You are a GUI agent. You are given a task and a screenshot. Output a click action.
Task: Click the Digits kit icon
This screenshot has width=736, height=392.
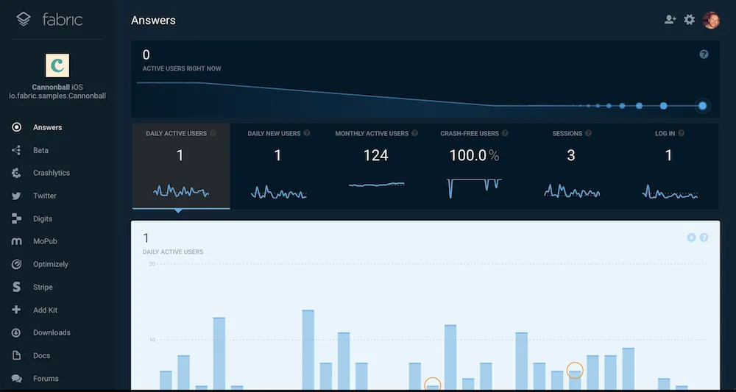coord(16,218)
